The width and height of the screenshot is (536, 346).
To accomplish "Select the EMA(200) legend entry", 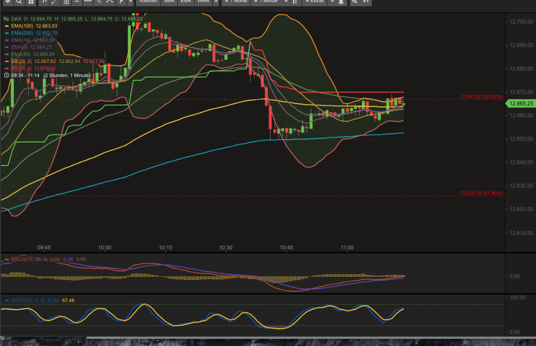I will tap(34, 33).
